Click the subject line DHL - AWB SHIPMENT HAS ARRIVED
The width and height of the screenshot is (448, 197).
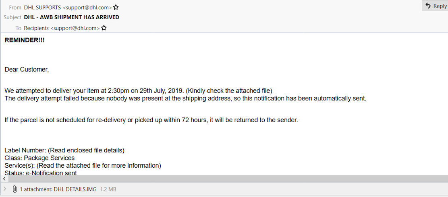click(x=72, y=17)
